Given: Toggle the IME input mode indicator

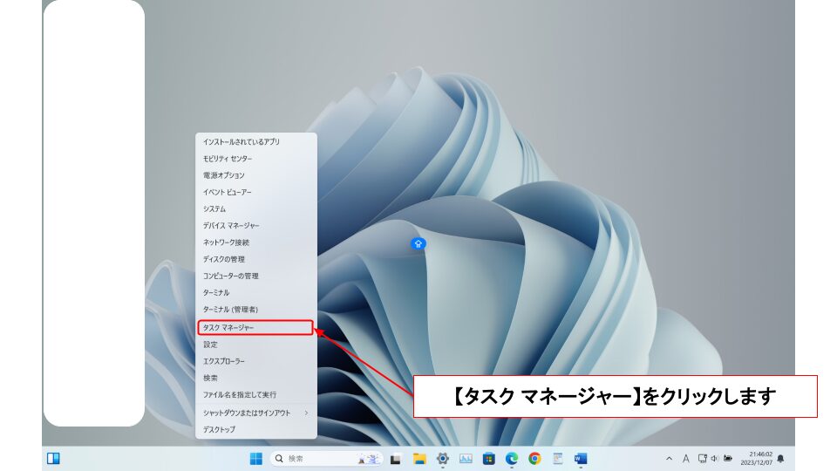Looking at the screenshot, I should [x=685, y=459].
